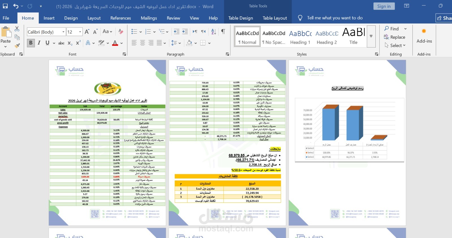Apply the red font color
This screenshot has width=452, height=238.
tap(115, 43)
